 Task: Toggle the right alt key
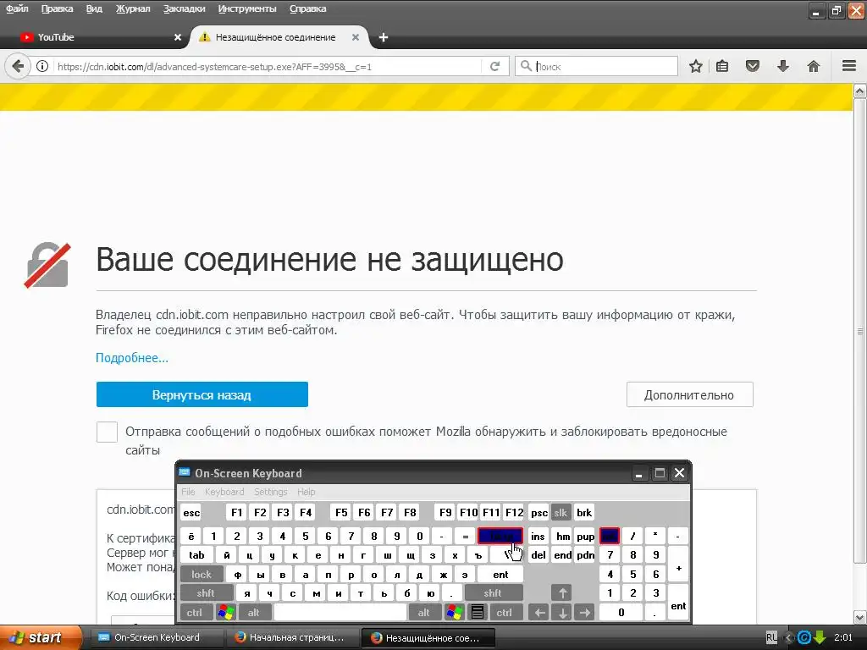point(424,612)
